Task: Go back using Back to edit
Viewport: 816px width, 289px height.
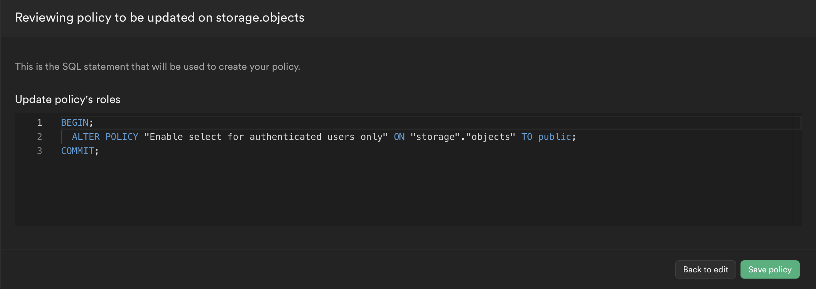Action: (705, 270)
